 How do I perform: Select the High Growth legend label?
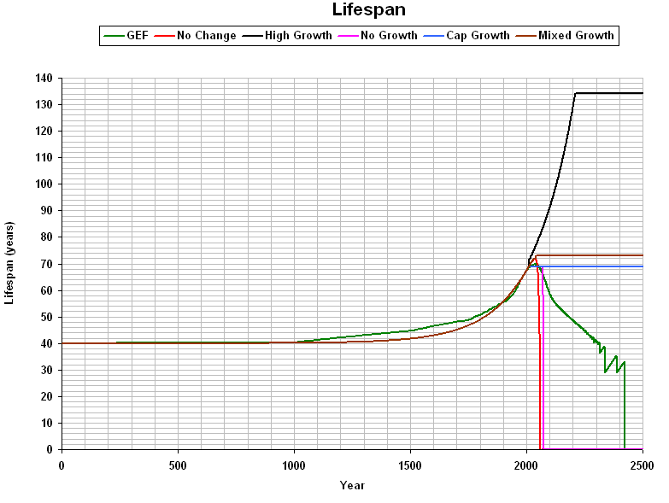pyautogui.click(x=298, y=36)
